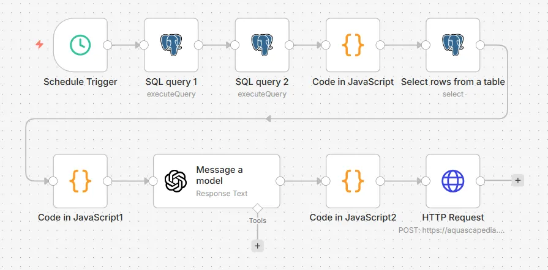Open the SQL query 2 Postgres node
Viewport: 548px width, 270px height.
[x=262, y=45]
